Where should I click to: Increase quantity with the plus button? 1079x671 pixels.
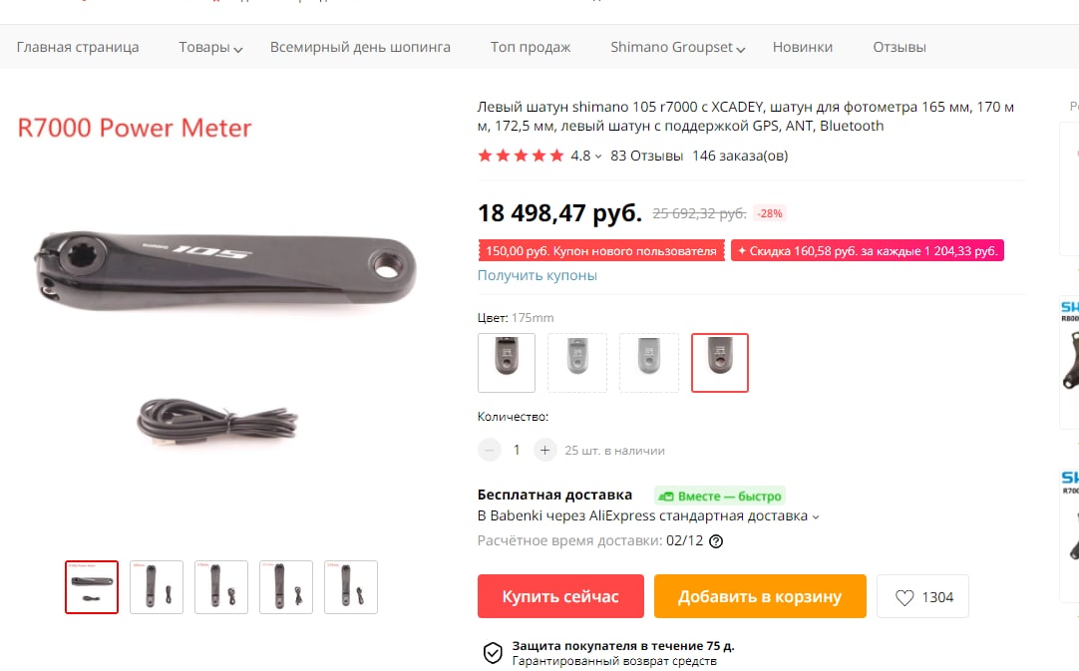[x=544, y=450]
